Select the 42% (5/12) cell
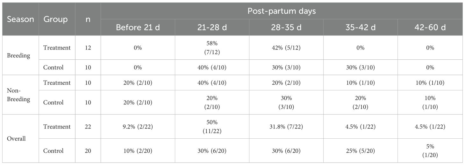This screenshot has height=165, width=465. coord(286,48)
